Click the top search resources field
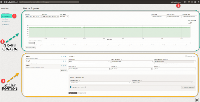 coord(49,2)
